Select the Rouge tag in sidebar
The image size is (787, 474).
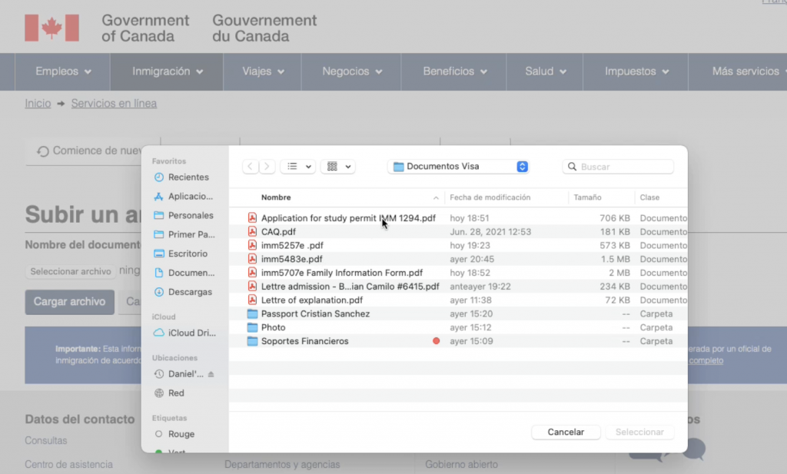181,434
